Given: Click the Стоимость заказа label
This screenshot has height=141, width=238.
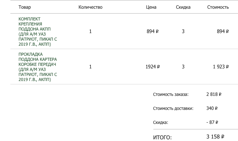Looking at the screenshot, I should 171,94.
